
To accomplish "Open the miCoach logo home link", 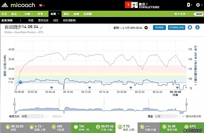I will coord(23,5).
